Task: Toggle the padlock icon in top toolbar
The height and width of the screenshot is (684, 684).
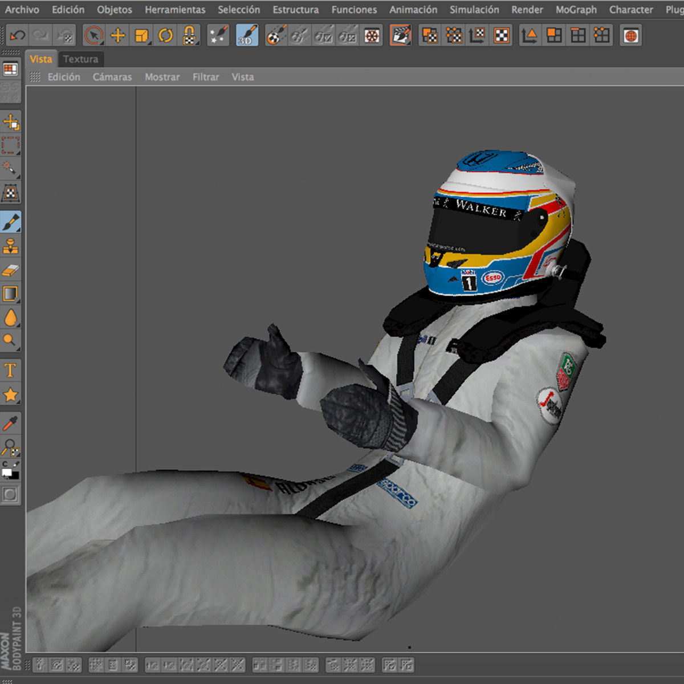Action: coord(189,35)
